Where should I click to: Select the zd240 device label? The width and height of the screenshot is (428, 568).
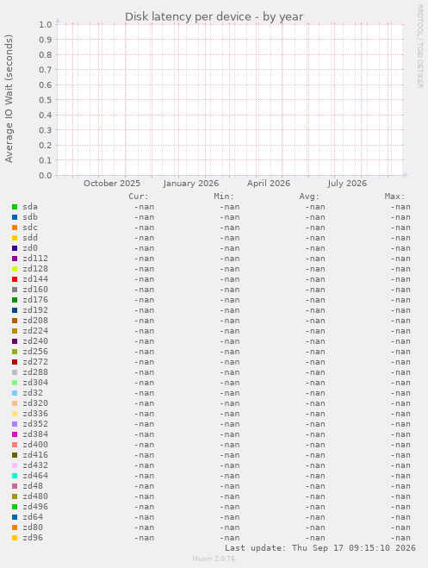(x=35, y=341)
